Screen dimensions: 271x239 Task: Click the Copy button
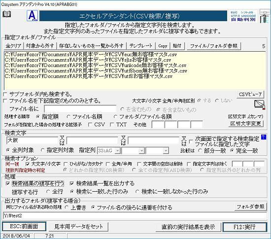pos(163,46)
